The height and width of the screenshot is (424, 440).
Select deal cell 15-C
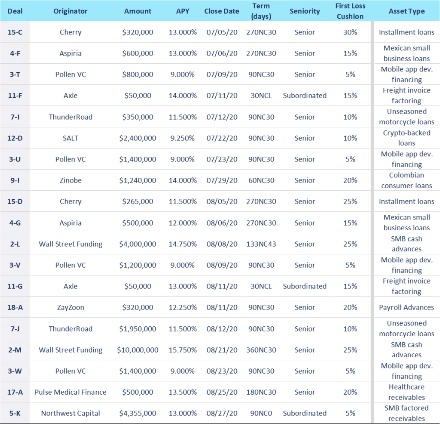(x=15, y=32)
